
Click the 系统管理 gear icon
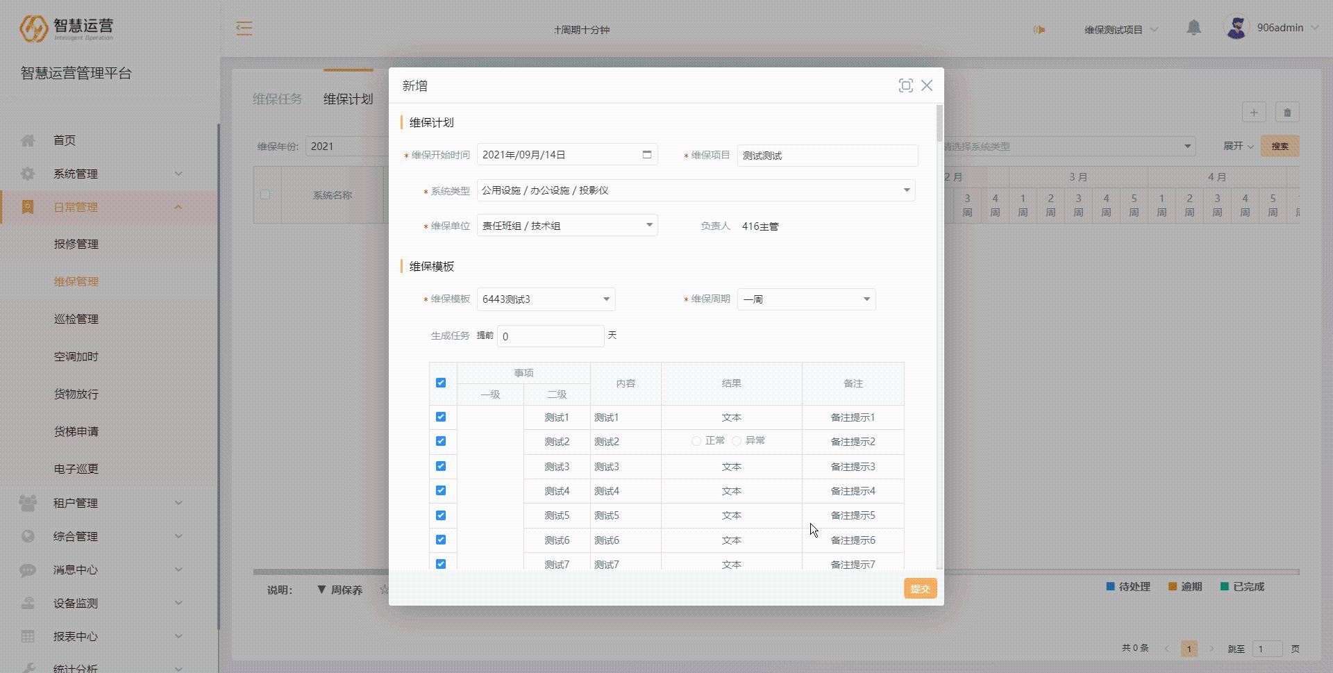point(28,174)
